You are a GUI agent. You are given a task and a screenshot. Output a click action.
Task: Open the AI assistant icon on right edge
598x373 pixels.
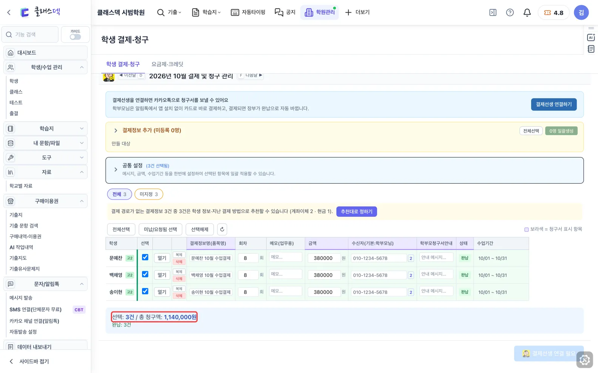click(591, 37)
